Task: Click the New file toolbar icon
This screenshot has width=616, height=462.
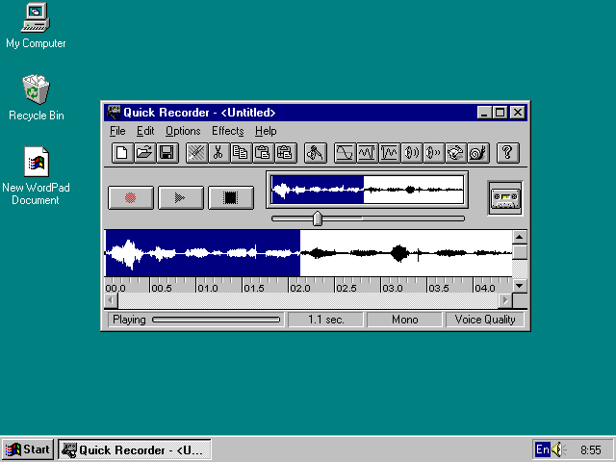Action: [122, 152]
